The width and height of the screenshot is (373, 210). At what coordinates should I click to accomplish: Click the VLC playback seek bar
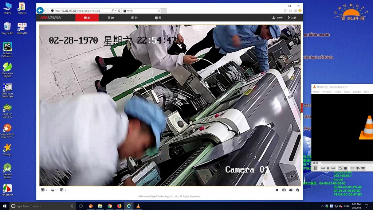(x=346, y=163)
